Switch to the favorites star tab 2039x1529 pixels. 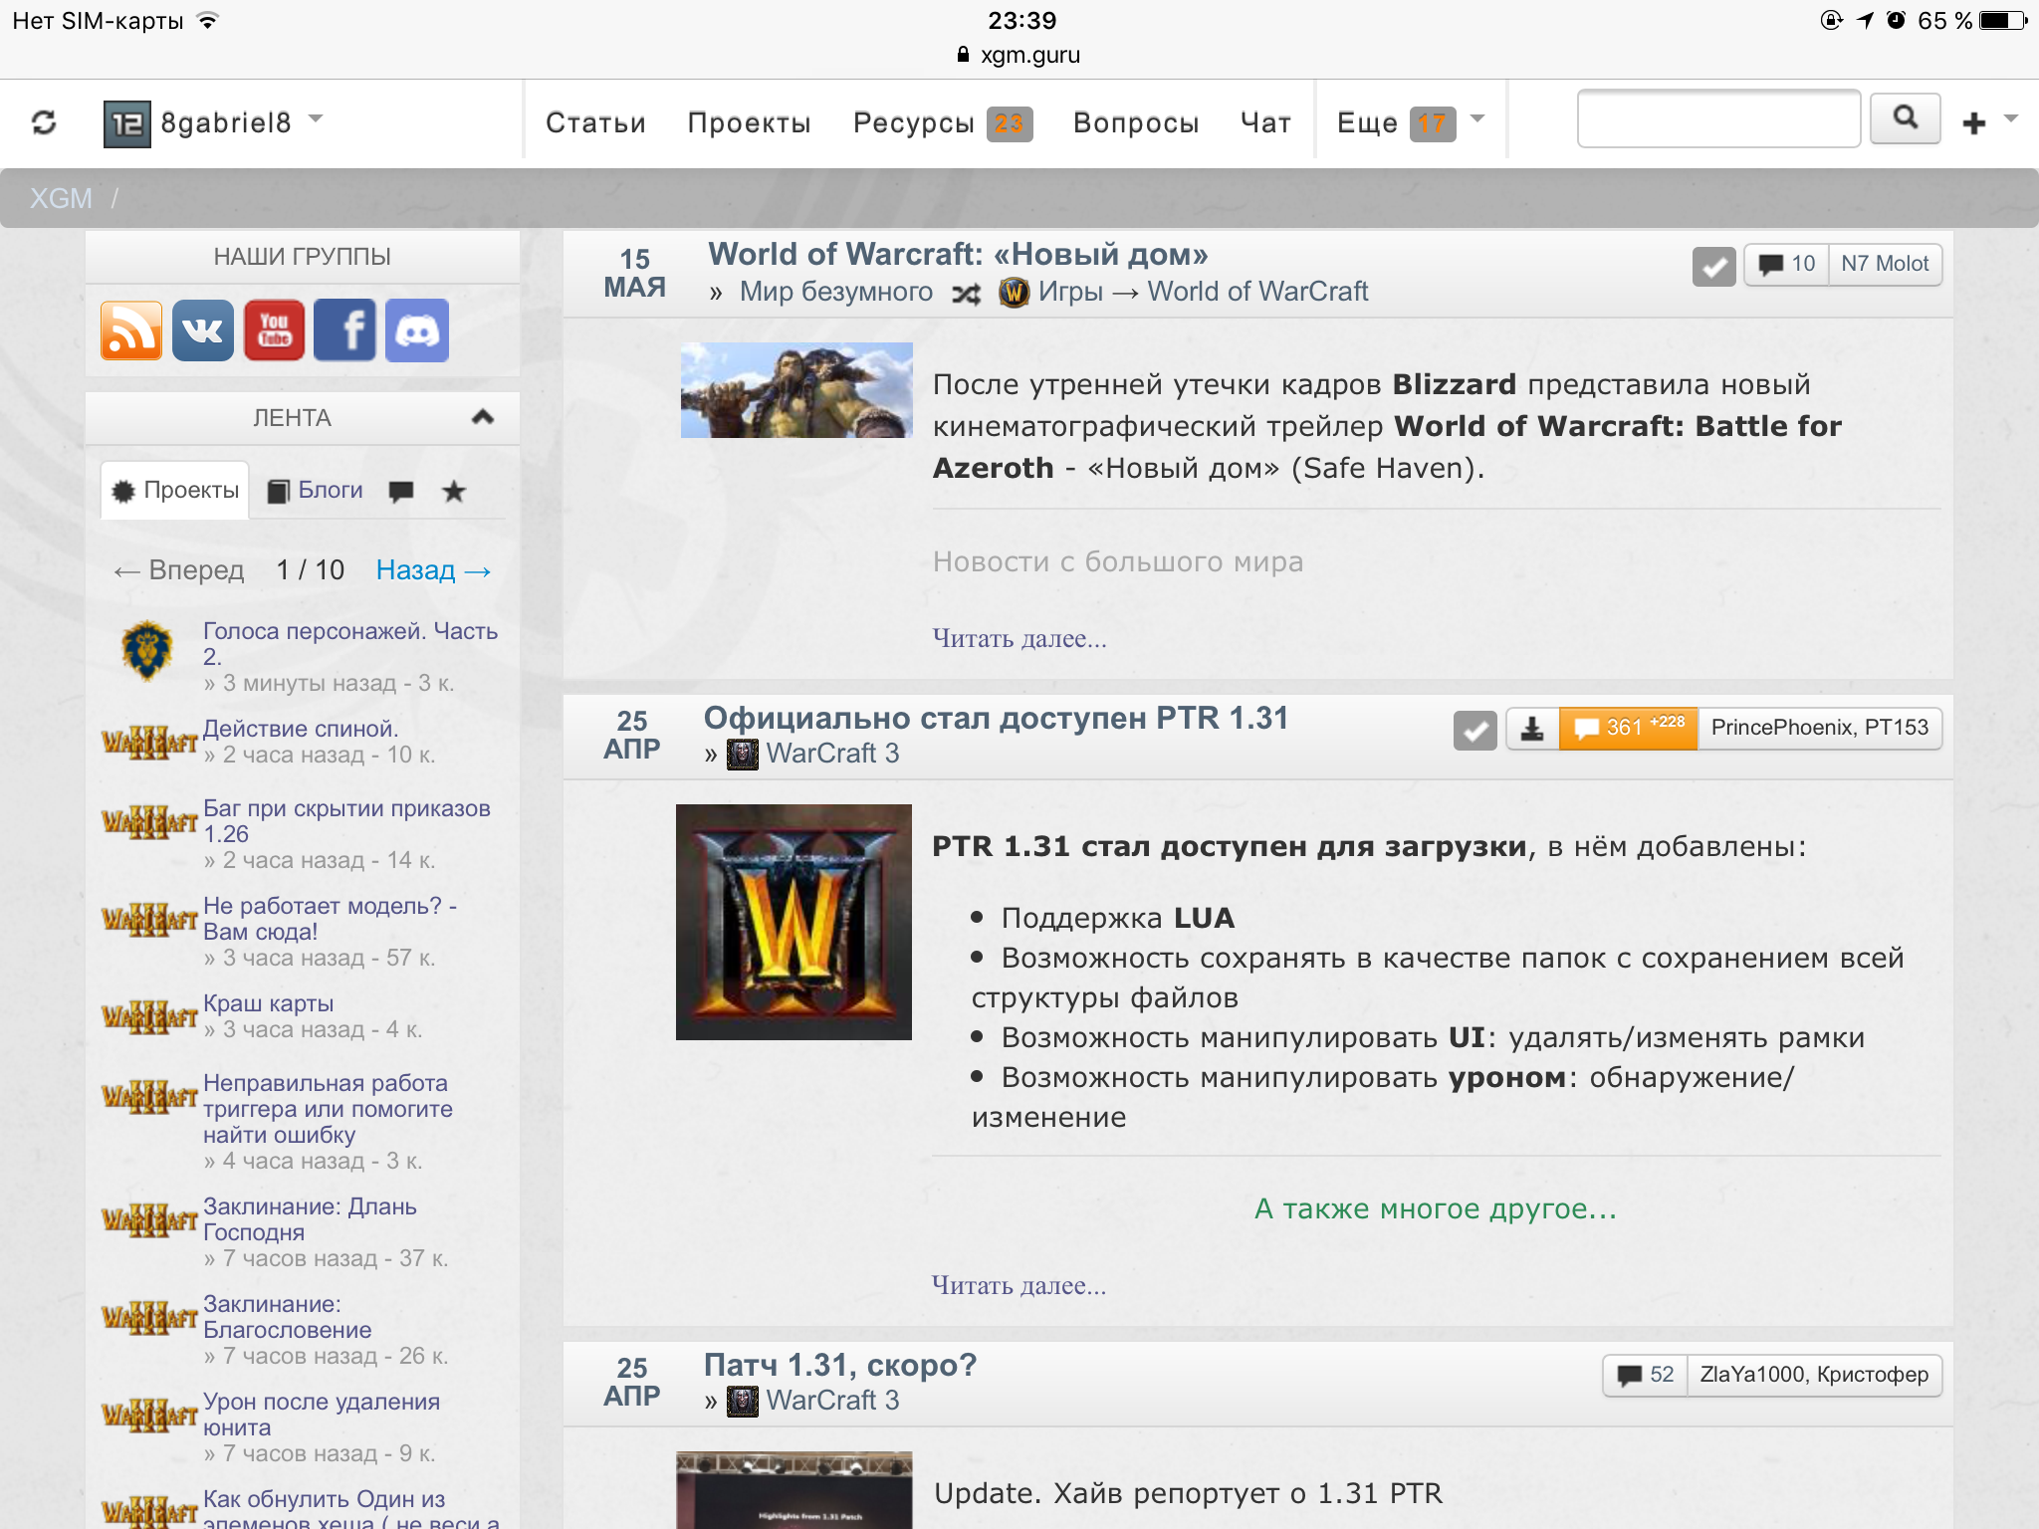pyautogui.click(x=454, y=491)
